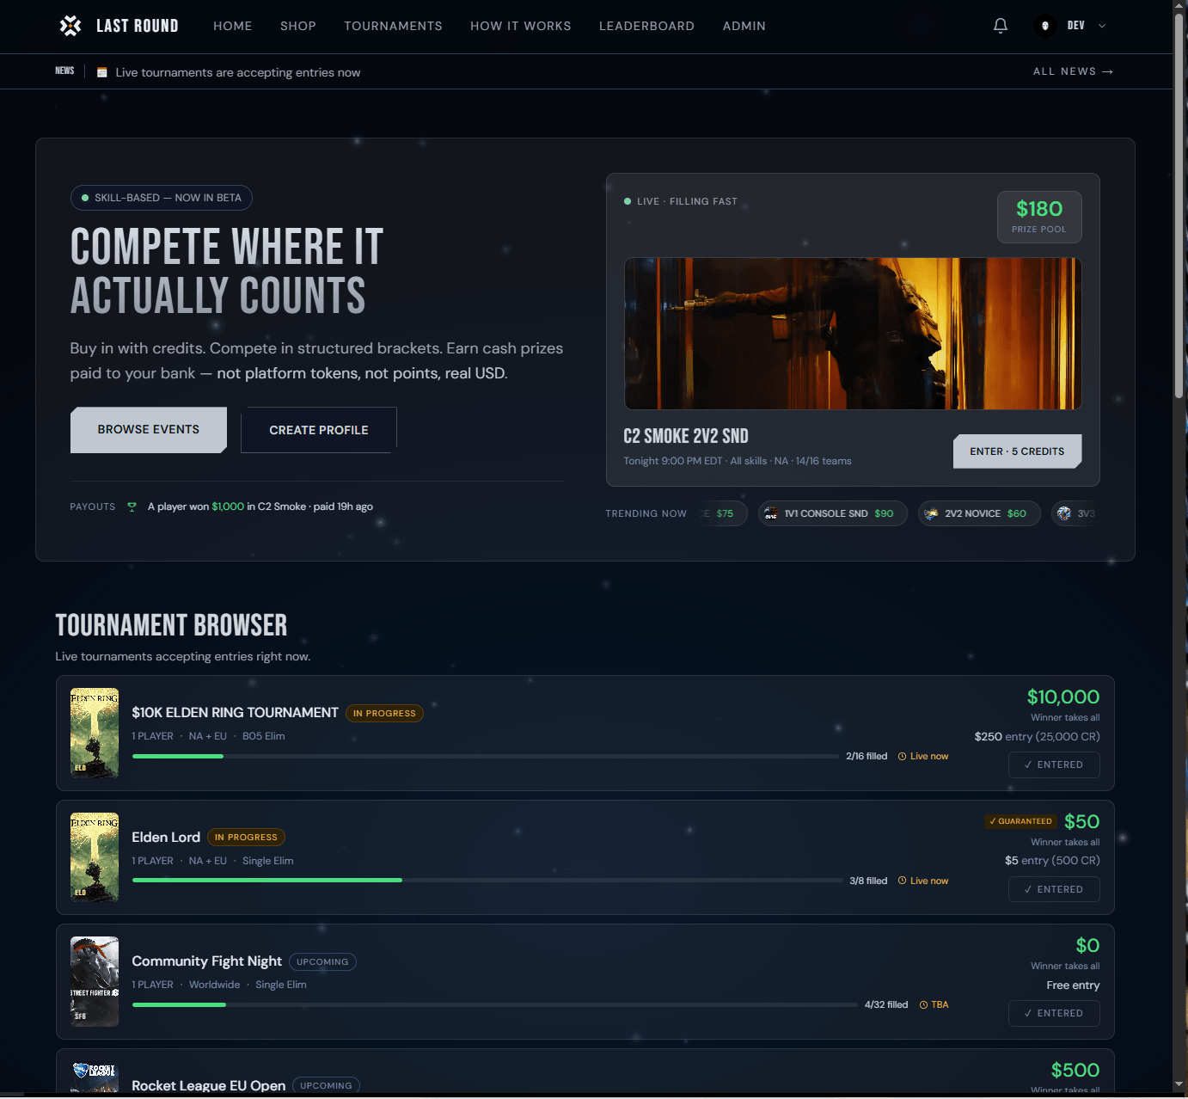This screenshot has width=1188, height=1099.
Task: Click the Community Fight Night title
Action: pyautogui.click(x=206, y=961)
